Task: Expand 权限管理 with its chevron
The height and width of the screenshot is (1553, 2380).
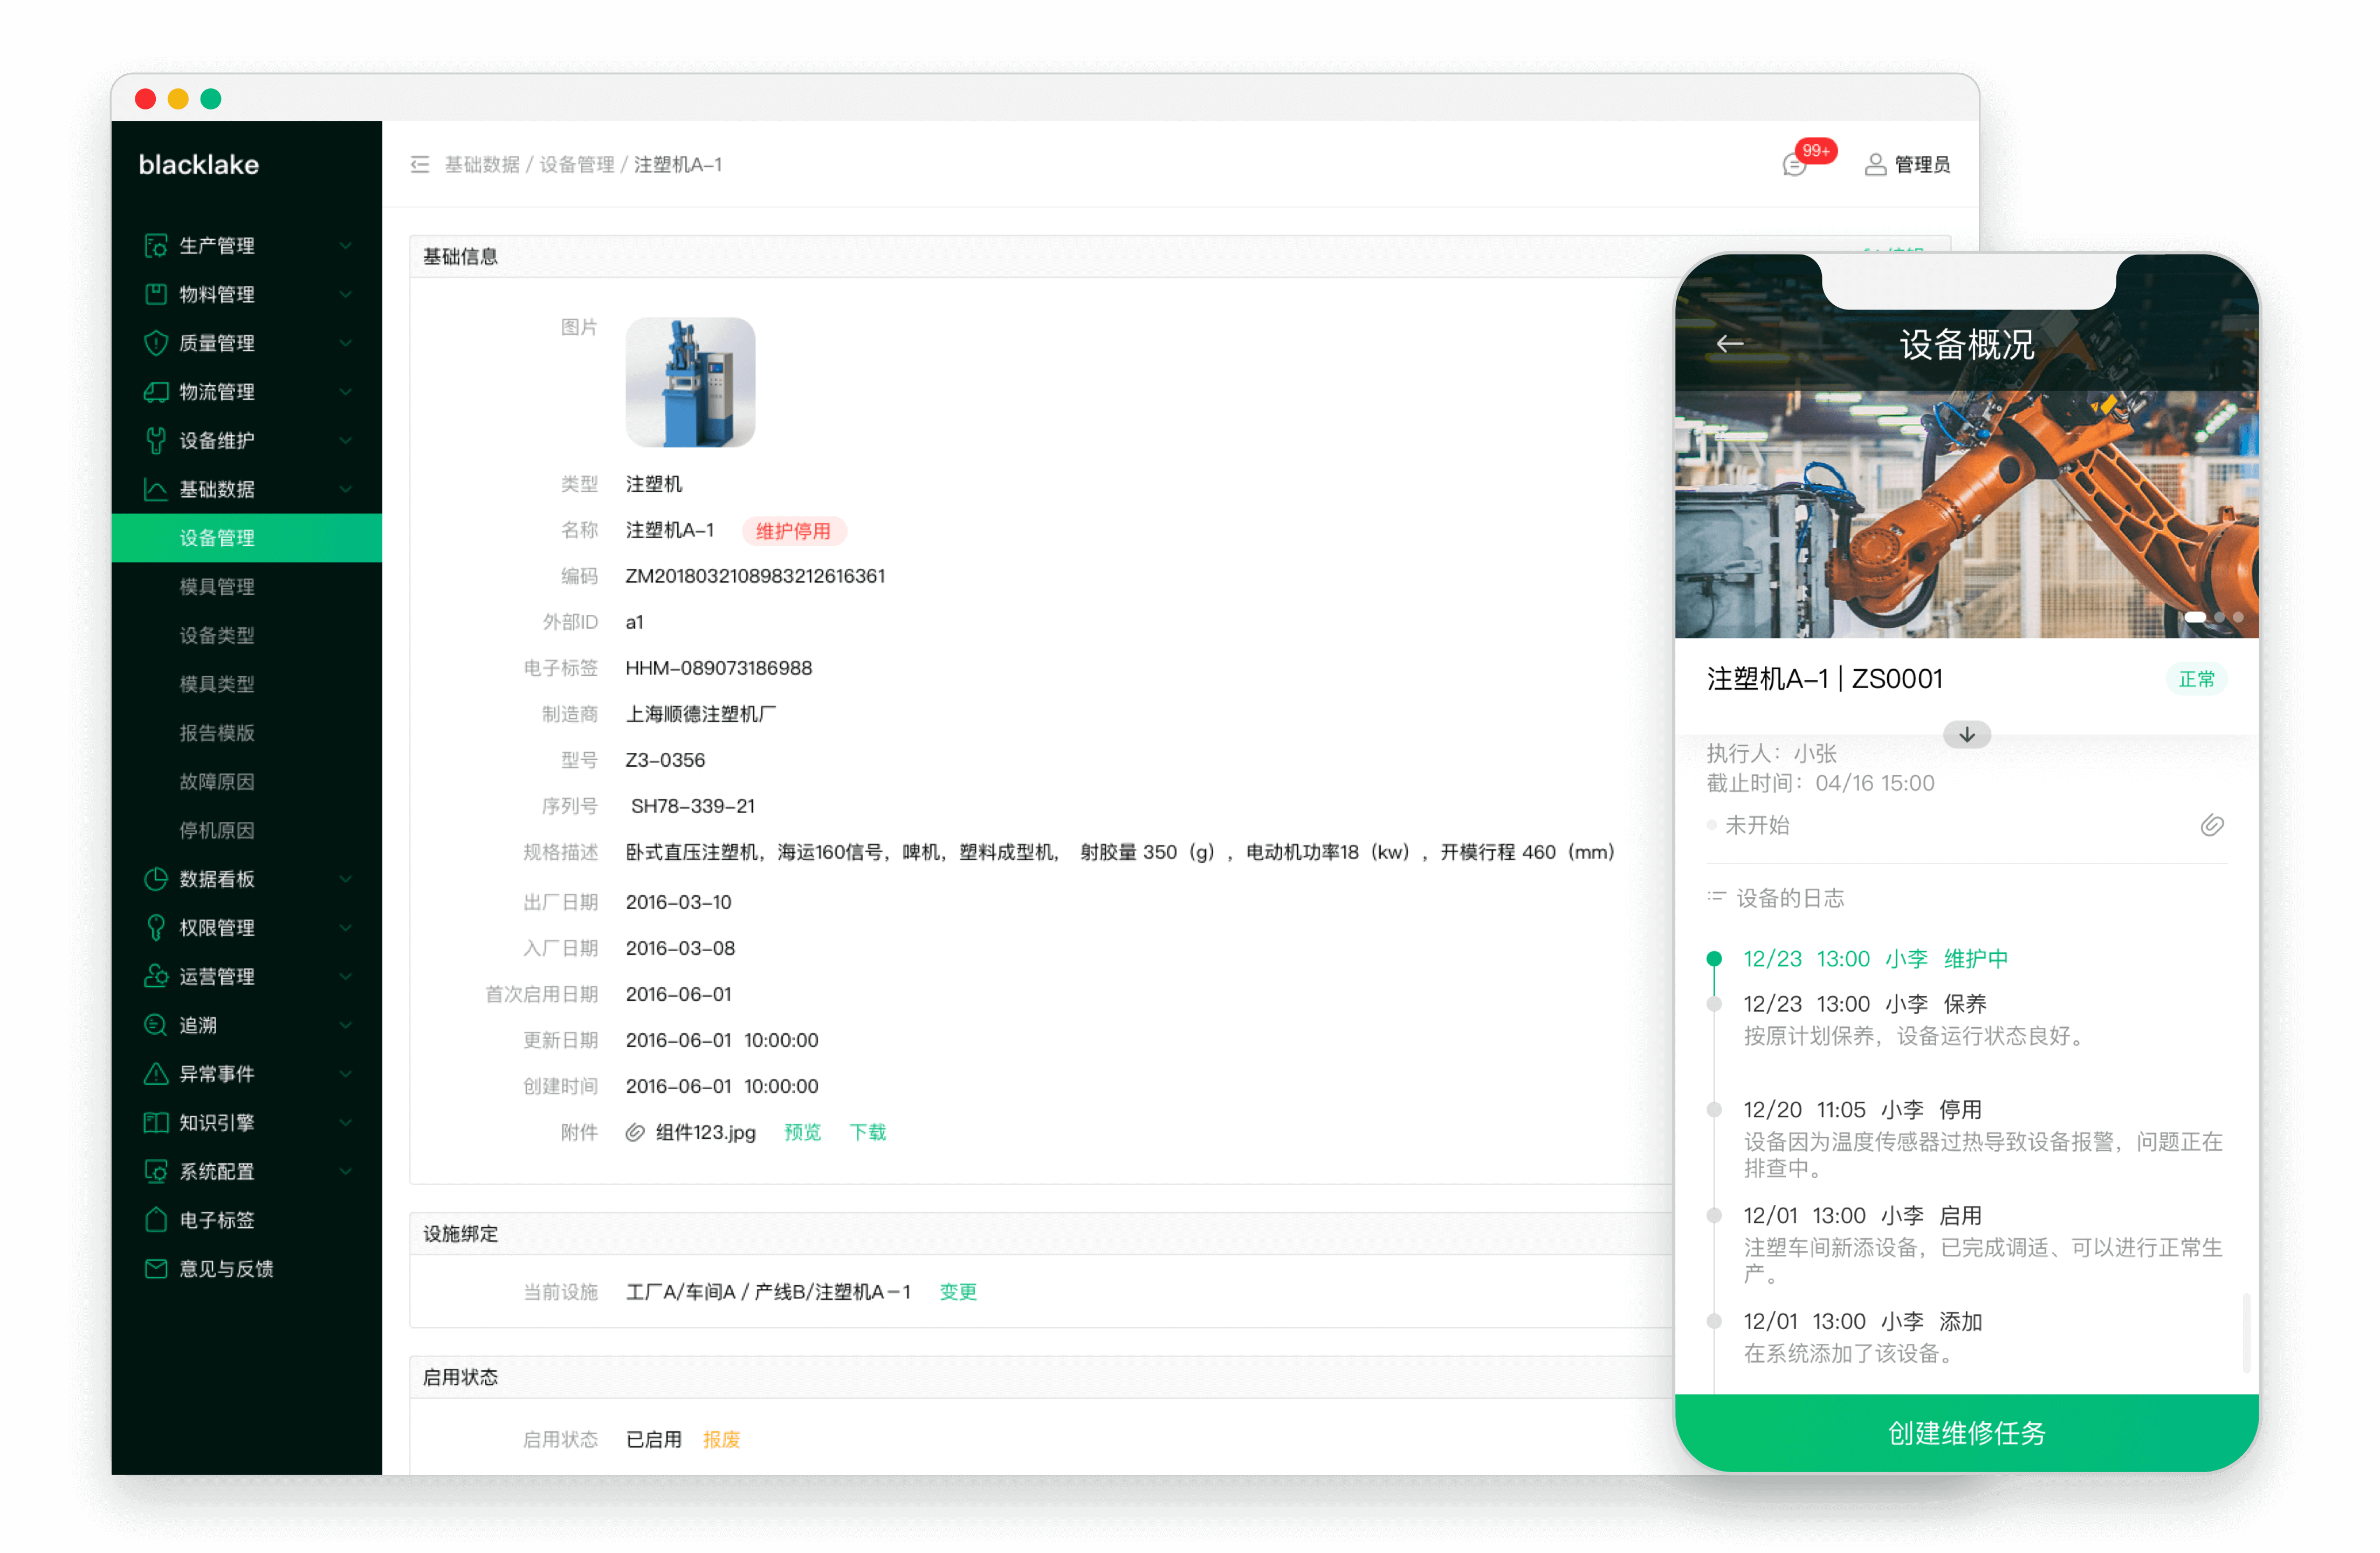Action: point(346,929)
